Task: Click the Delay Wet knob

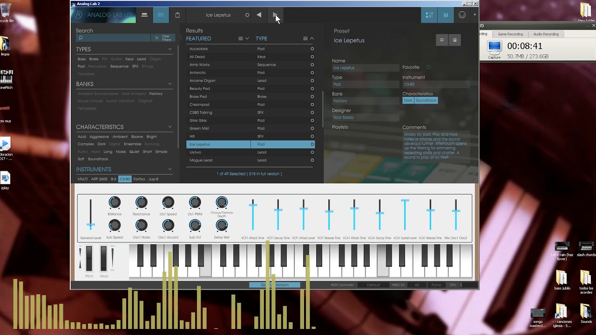Action: (222, 226)
